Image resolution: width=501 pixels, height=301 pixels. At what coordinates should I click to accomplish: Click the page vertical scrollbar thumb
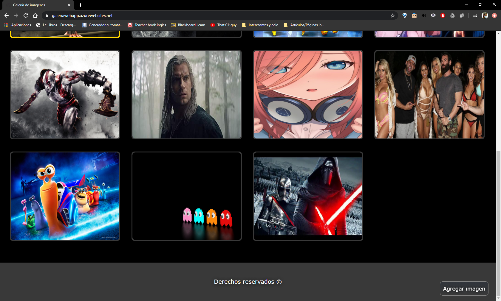pos(498,223)
